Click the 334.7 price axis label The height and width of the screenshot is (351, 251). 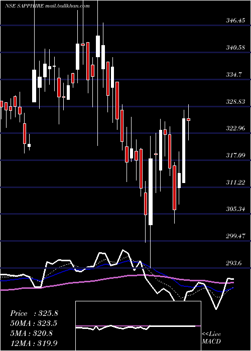(234, 75)
